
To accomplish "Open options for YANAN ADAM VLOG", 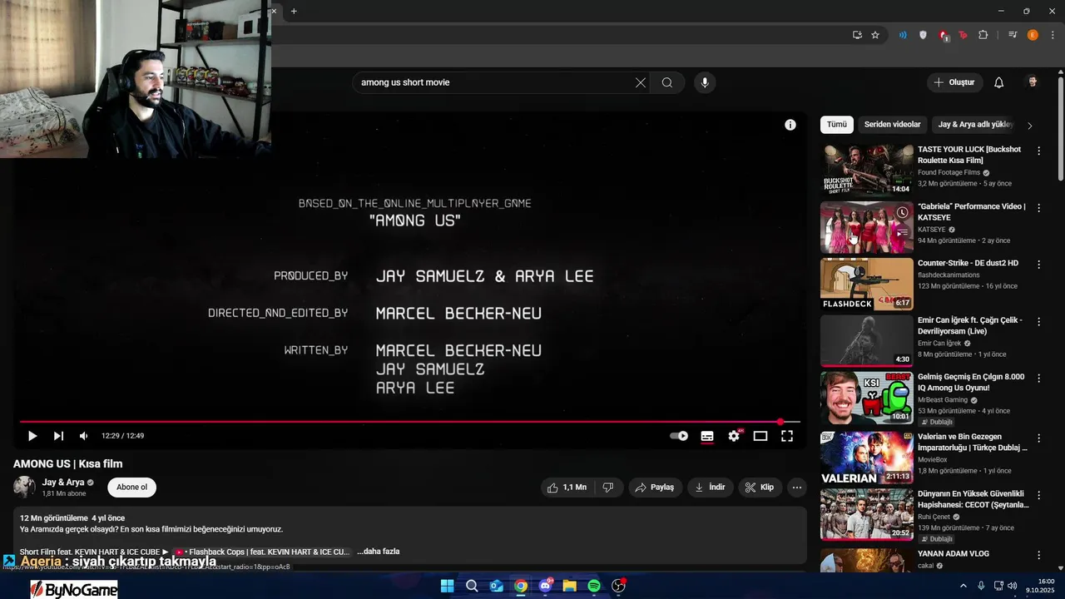I will click(x=1038, y=555).
